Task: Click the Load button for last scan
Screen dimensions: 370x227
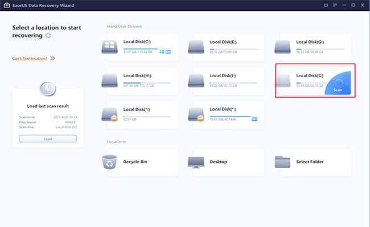Action: click(x=48, y=139)
